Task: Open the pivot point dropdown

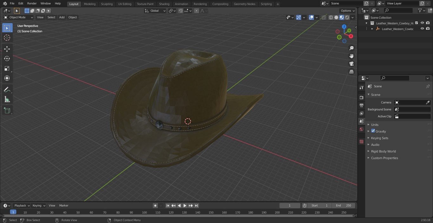Action: coord(172,11)
